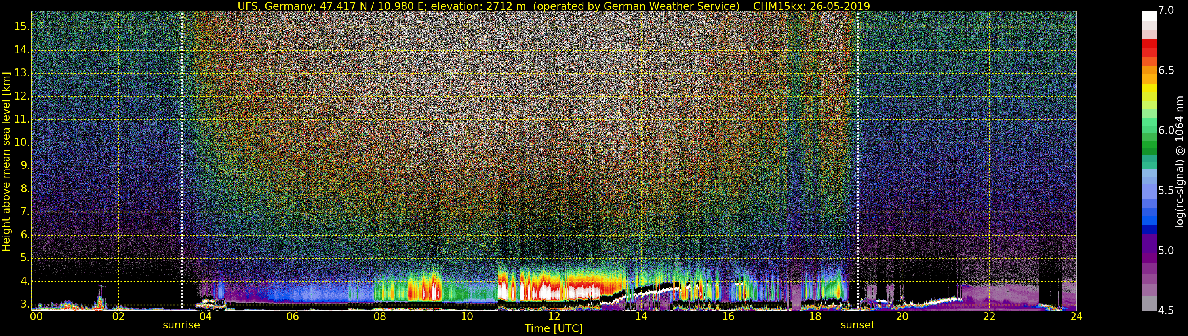Click the y-axis tick label '11.'
This screenshot has width=1188, height=336.
[22, 119]
